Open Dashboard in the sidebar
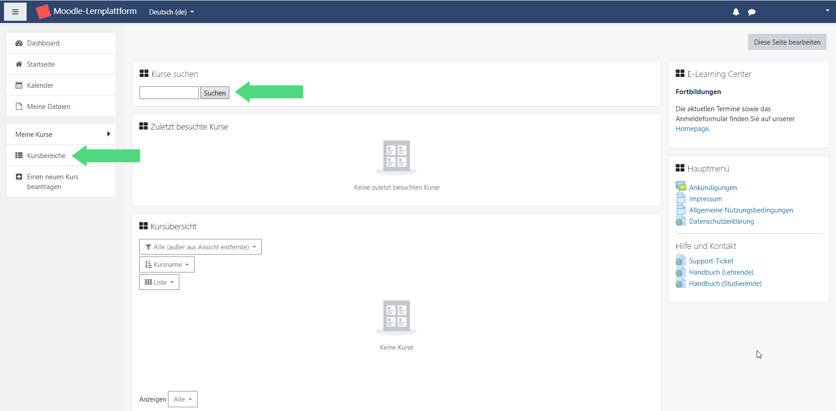The width and height of the screenshot is (836, 411). (61, 43)
